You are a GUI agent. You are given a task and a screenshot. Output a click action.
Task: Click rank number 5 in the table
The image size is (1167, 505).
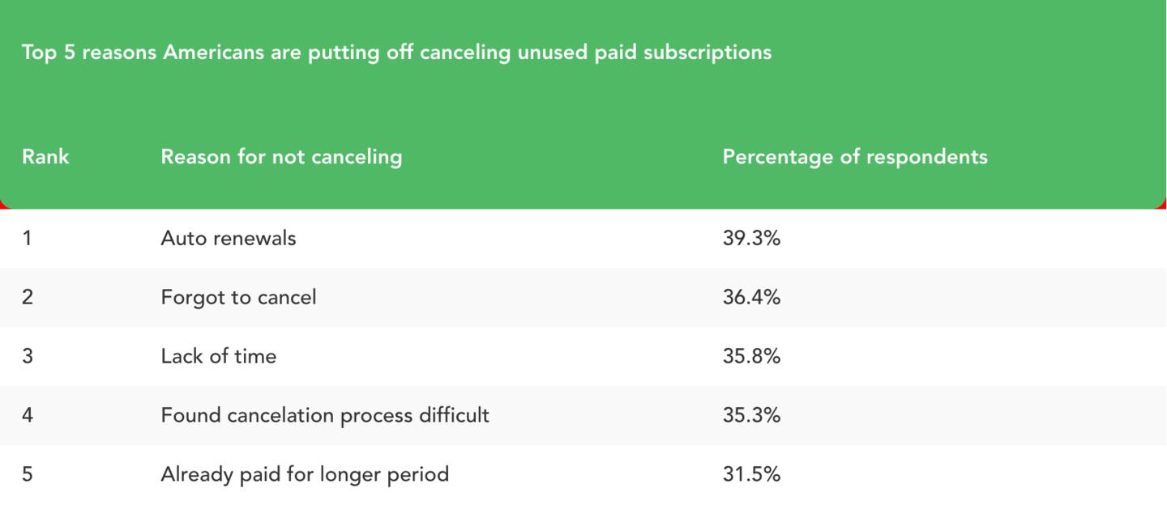28,474
